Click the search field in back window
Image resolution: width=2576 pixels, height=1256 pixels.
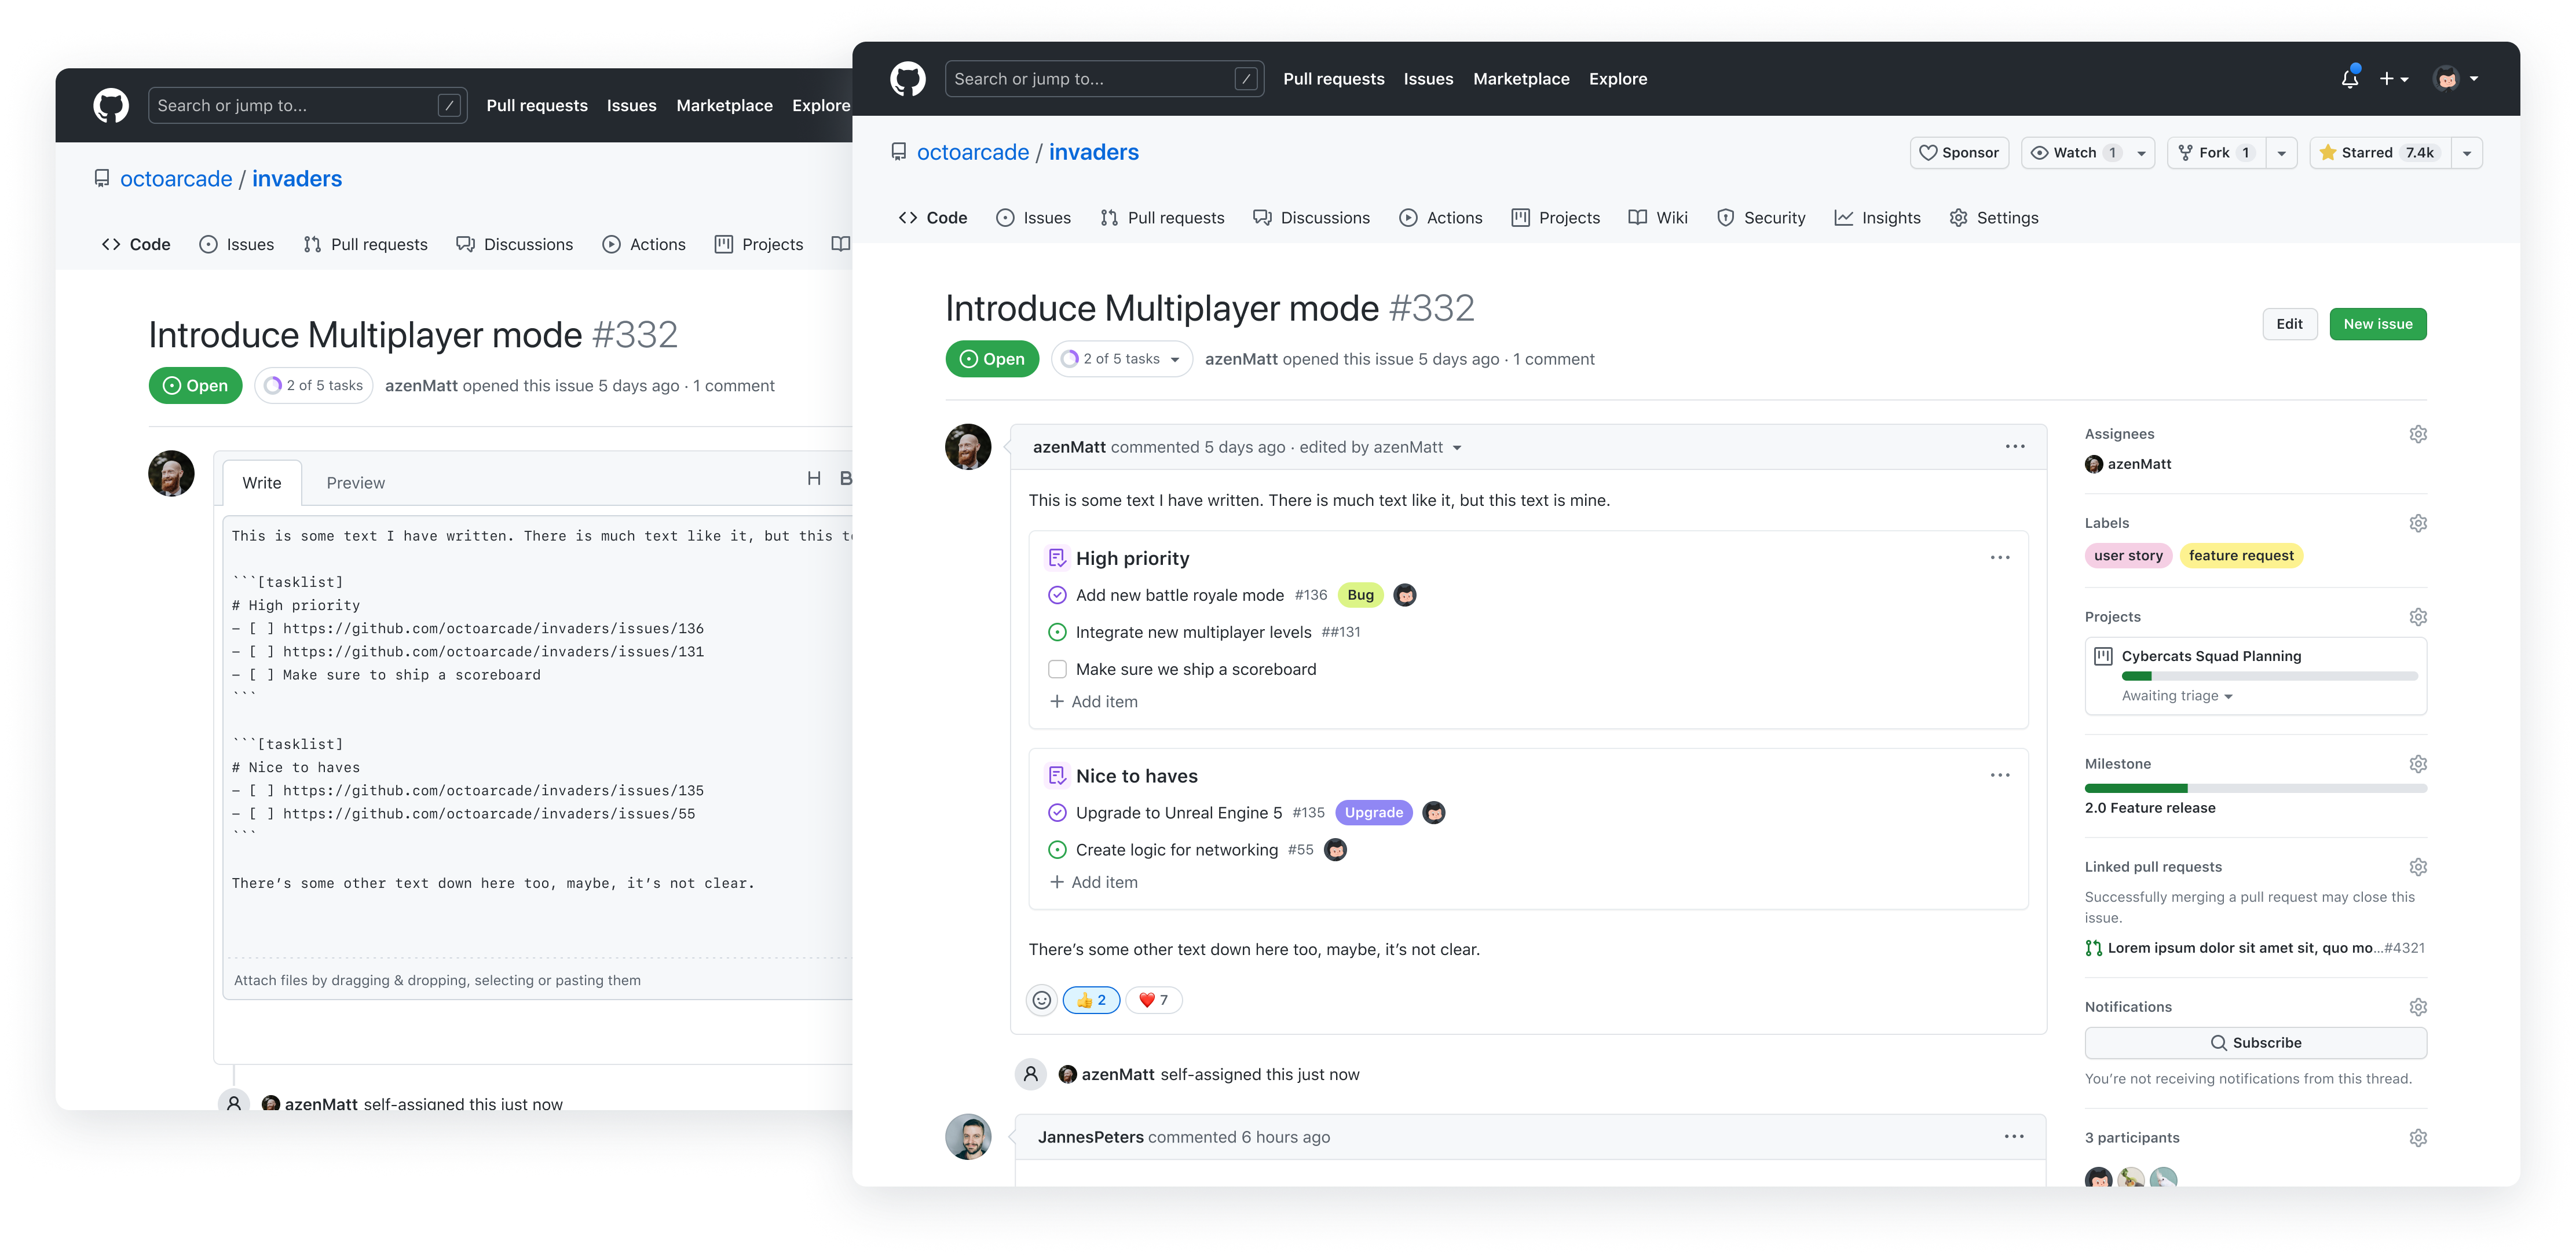coord(307,105)
